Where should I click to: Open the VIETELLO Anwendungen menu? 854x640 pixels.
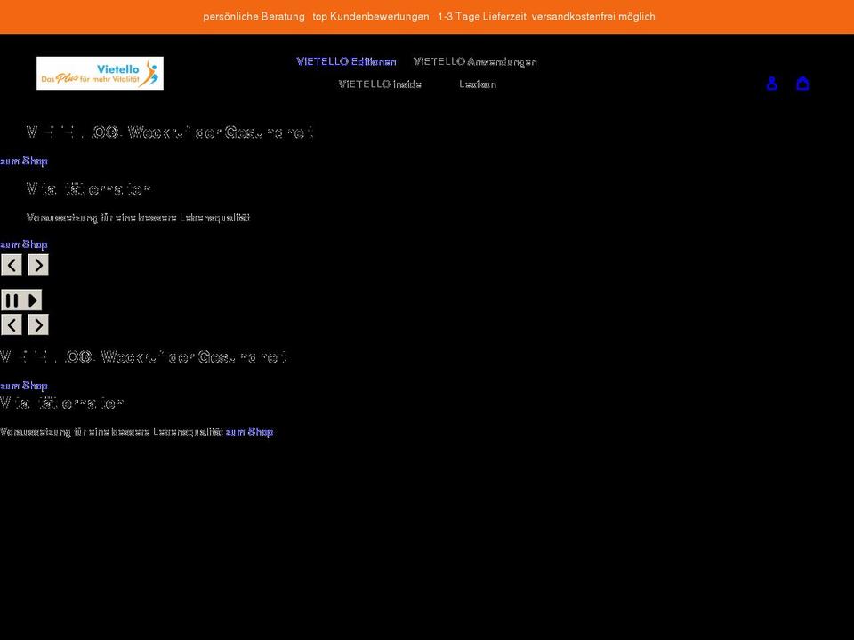coord(475,61)
